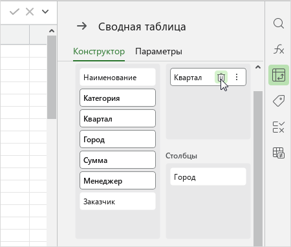Screen dimensions: 291x247
Task: Open the table comparison sidebar icon
Action: coord(279,153)
